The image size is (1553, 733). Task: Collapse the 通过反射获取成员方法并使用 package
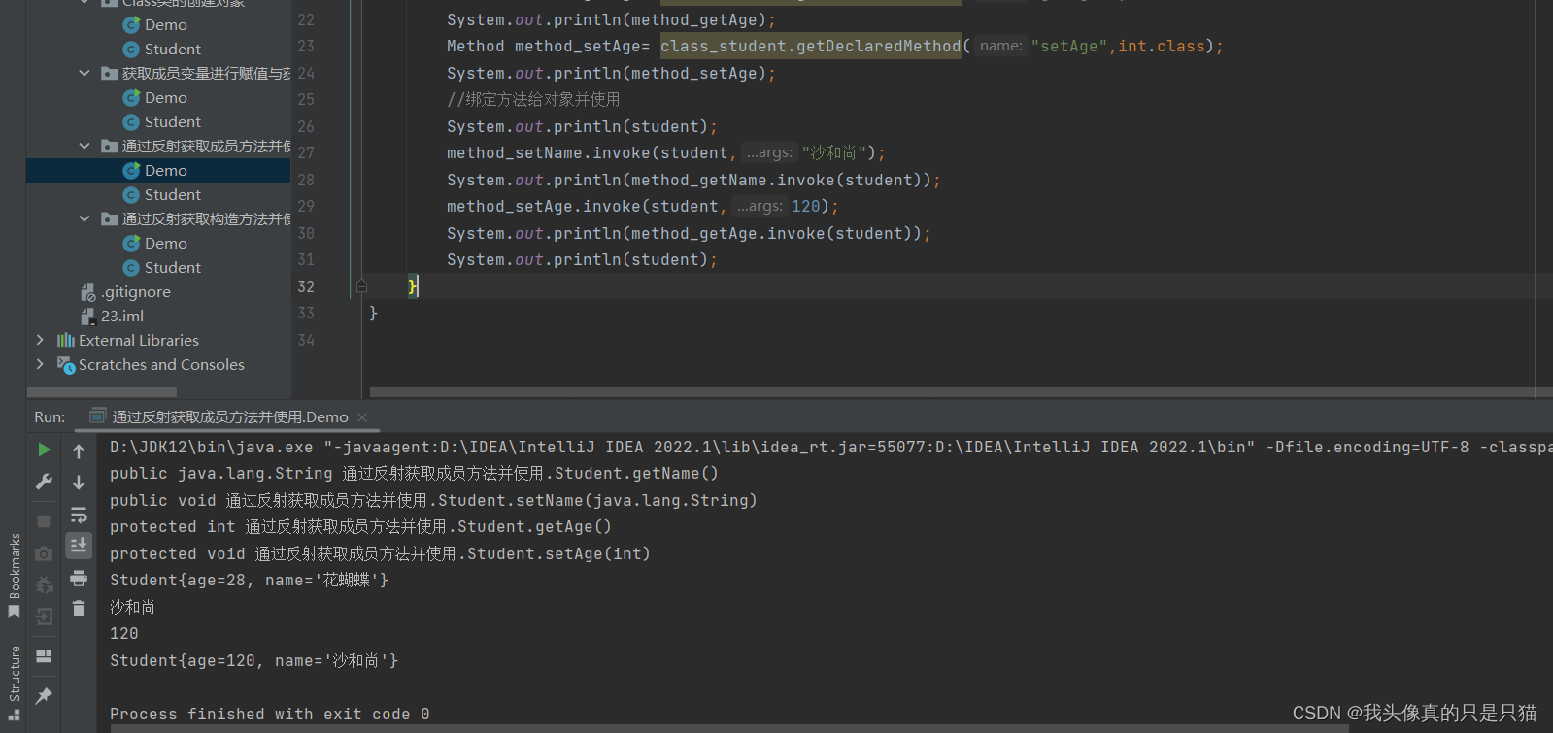[84, 146]
